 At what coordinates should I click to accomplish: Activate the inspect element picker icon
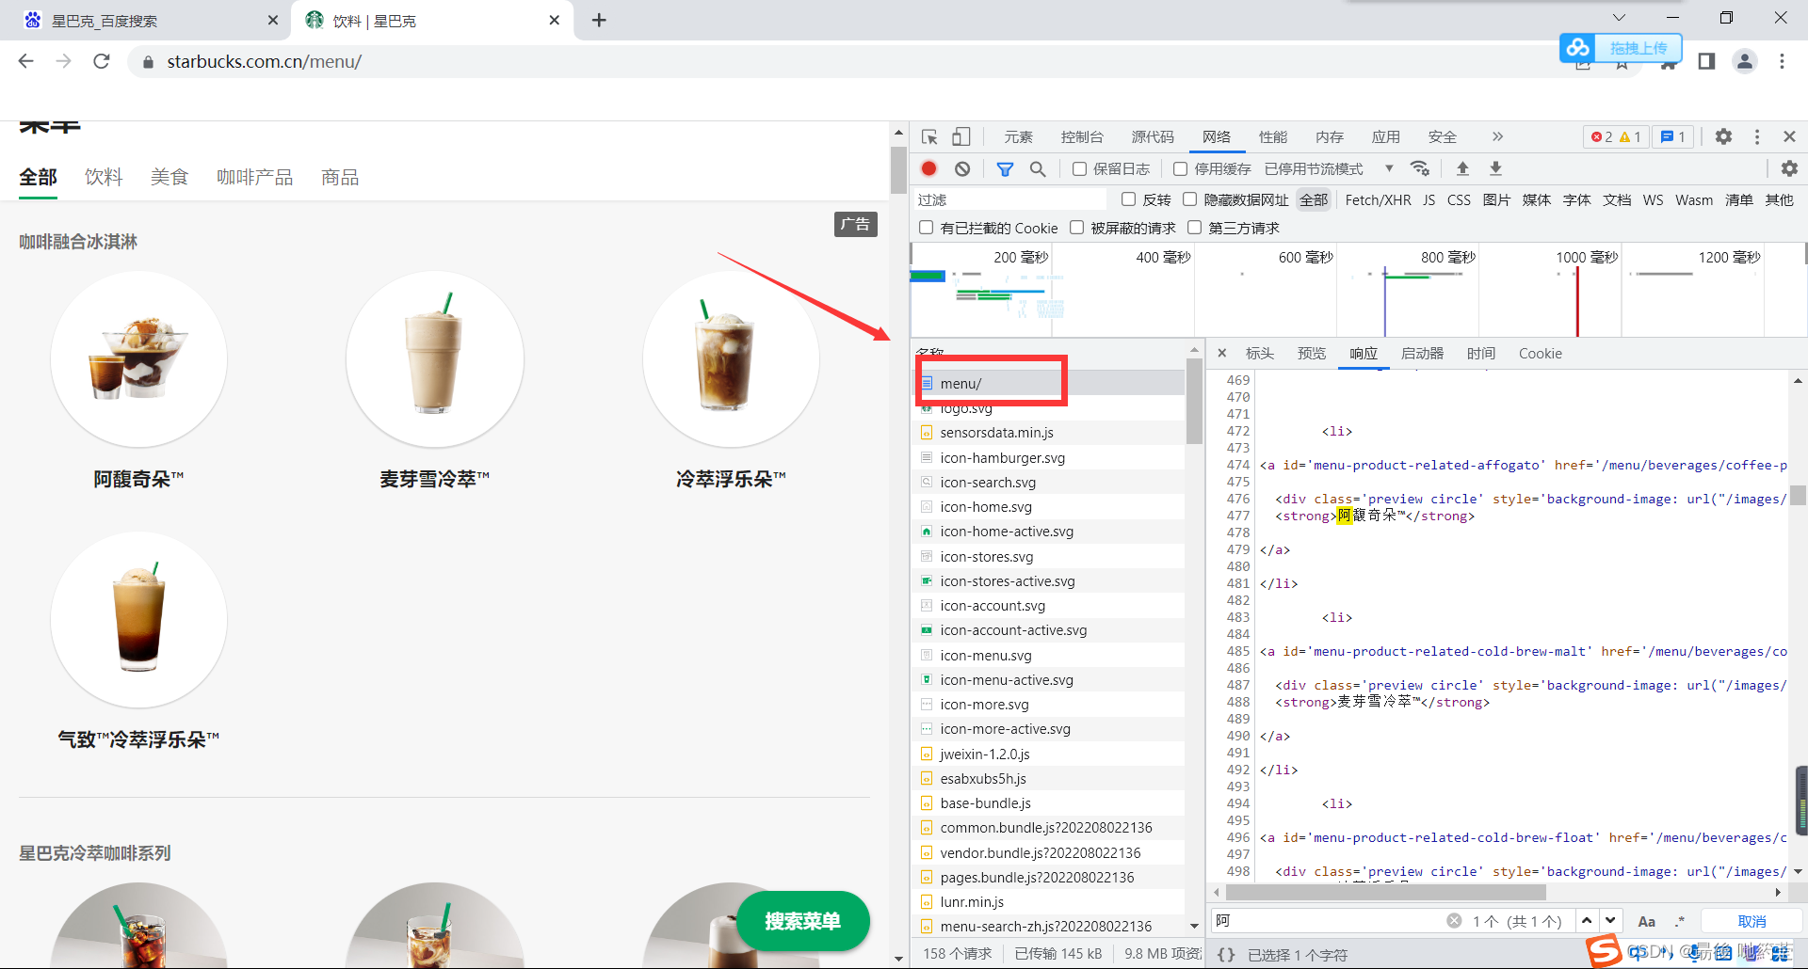point(929,137)
